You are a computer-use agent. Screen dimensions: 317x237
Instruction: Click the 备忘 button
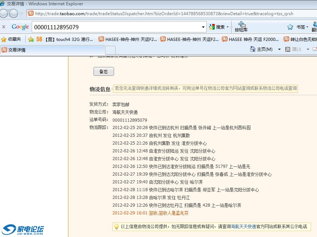click(x=104, y=72)
